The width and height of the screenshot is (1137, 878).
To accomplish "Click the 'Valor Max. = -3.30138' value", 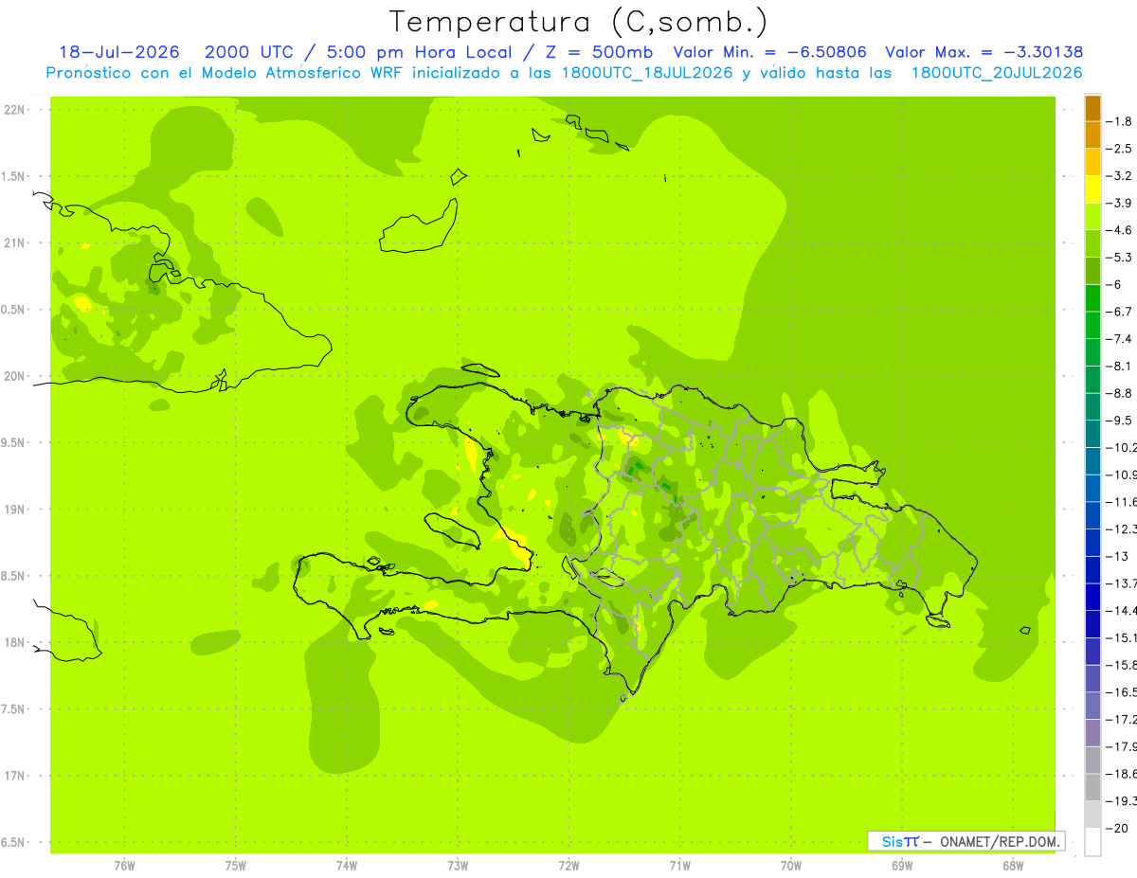I will pyautogui.click(x=984, y=52).
